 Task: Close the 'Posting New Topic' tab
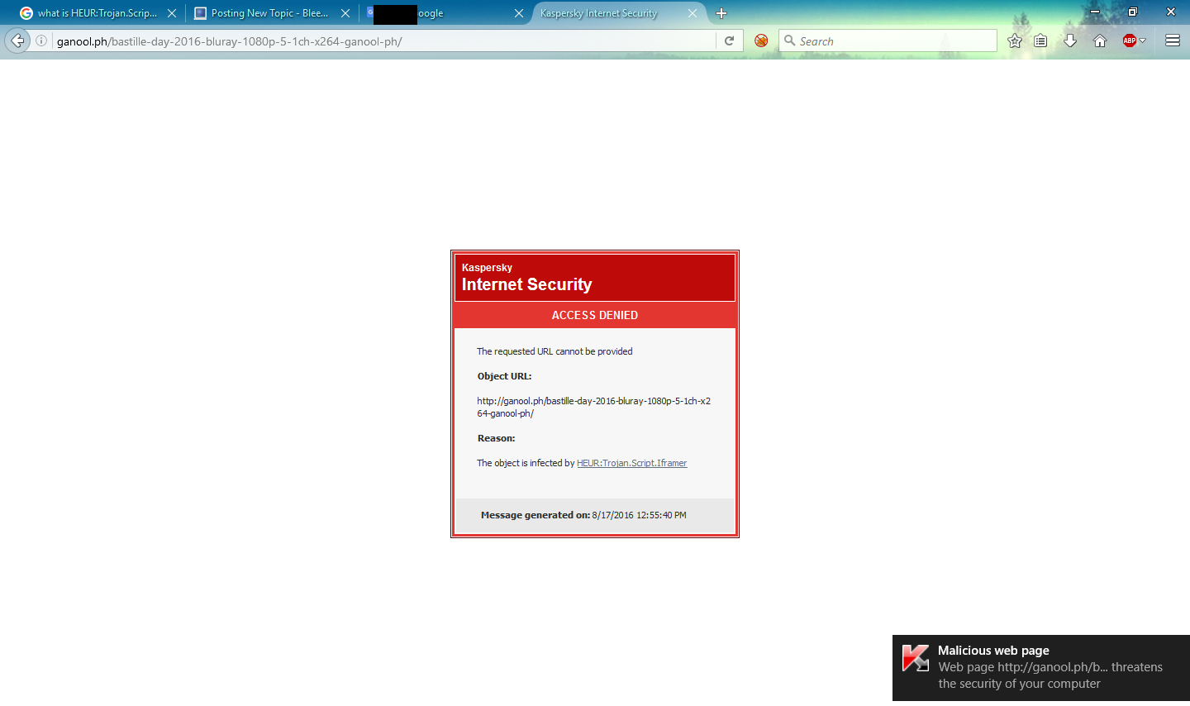[x=345, y=13]
